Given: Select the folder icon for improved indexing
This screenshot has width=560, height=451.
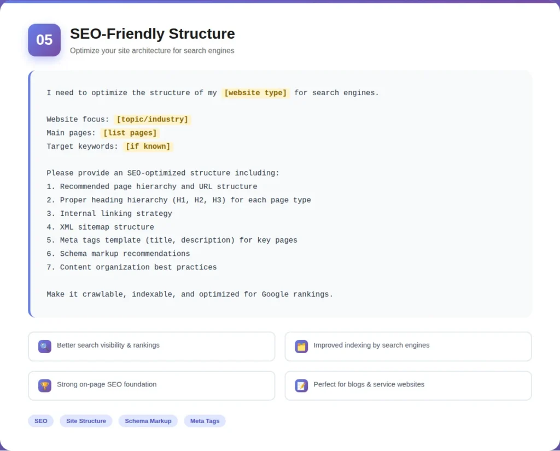Looking at the screenshot, I should coord(301,346).
